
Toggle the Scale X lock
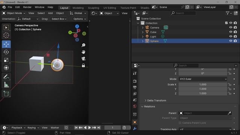[229, 84]
